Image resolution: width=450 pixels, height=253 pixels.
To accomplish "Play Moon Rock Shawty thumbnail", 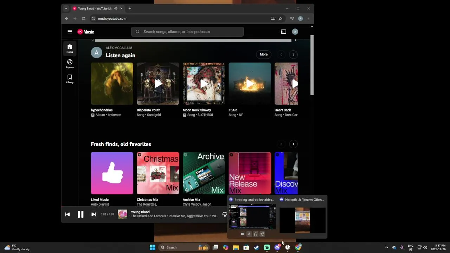I will (204, 84).
